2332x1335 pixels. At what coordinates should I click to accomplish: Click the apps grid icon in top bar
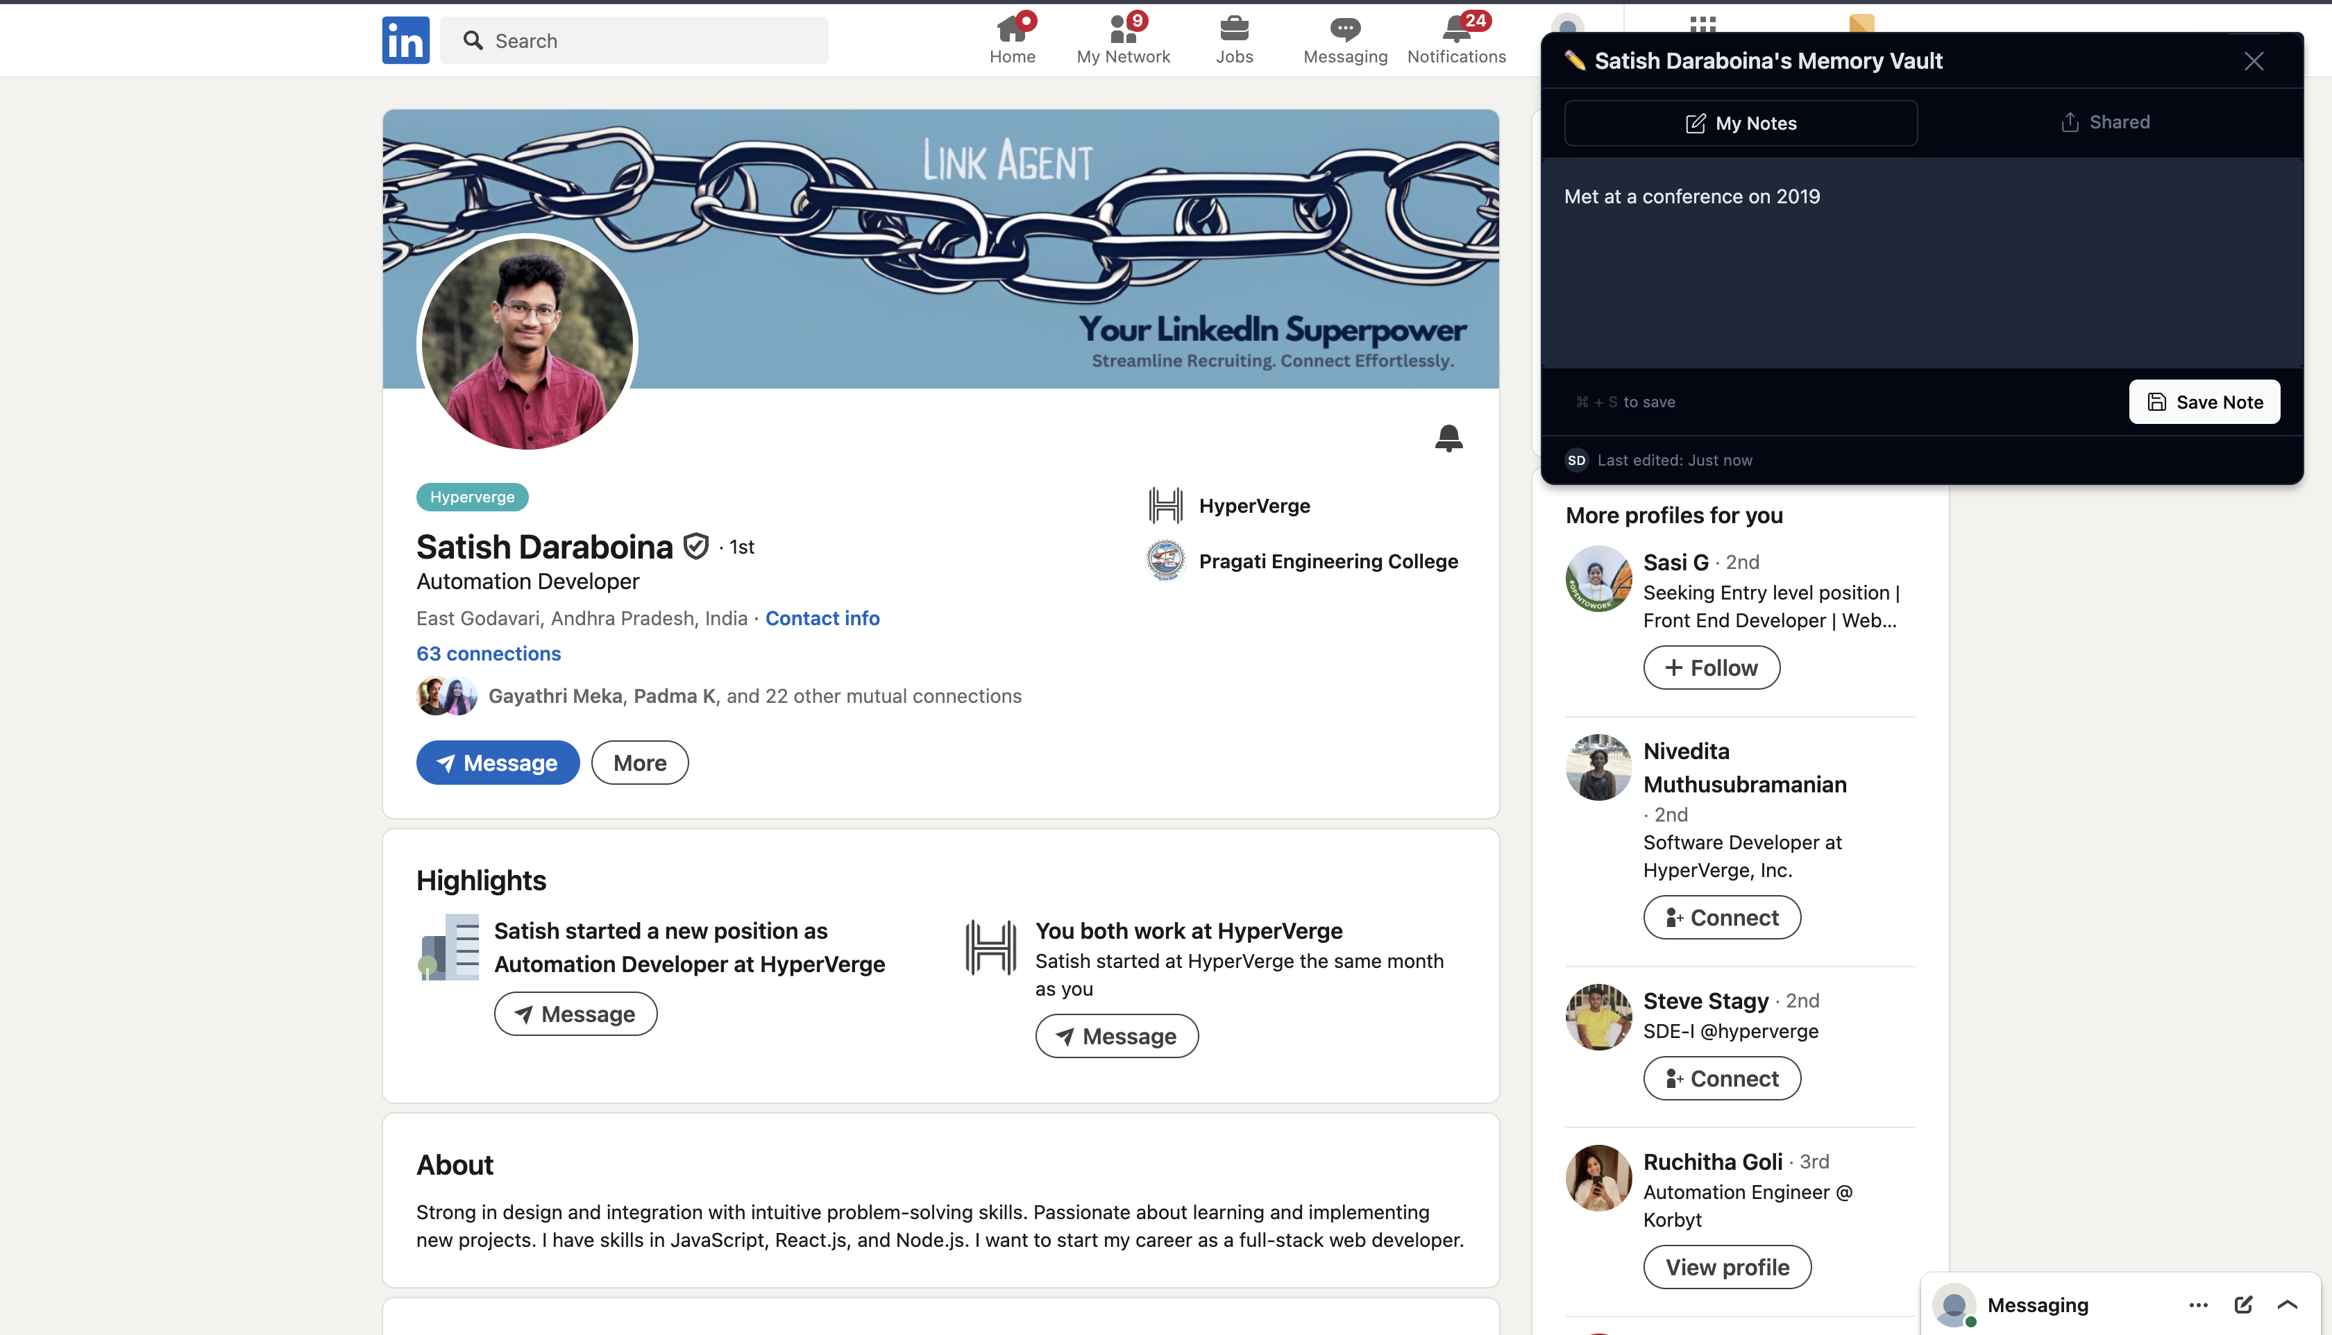click(1702, 24)
